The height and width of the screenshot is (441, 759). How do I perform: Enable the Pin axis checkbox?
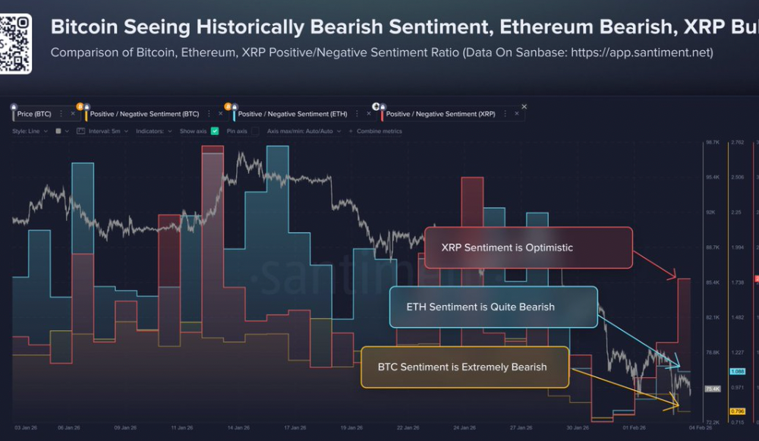255,130
